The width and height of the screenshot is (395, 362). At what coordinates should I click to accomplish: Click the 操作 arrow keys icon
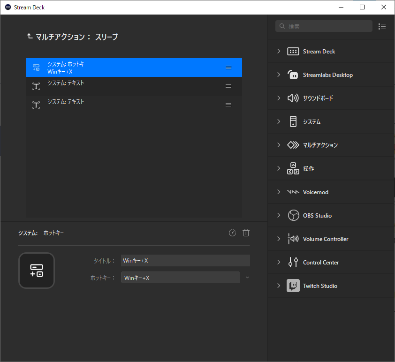(x=293, y=168)
